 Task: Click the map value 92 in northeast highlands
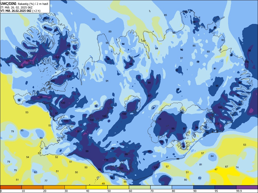(198, 62)
